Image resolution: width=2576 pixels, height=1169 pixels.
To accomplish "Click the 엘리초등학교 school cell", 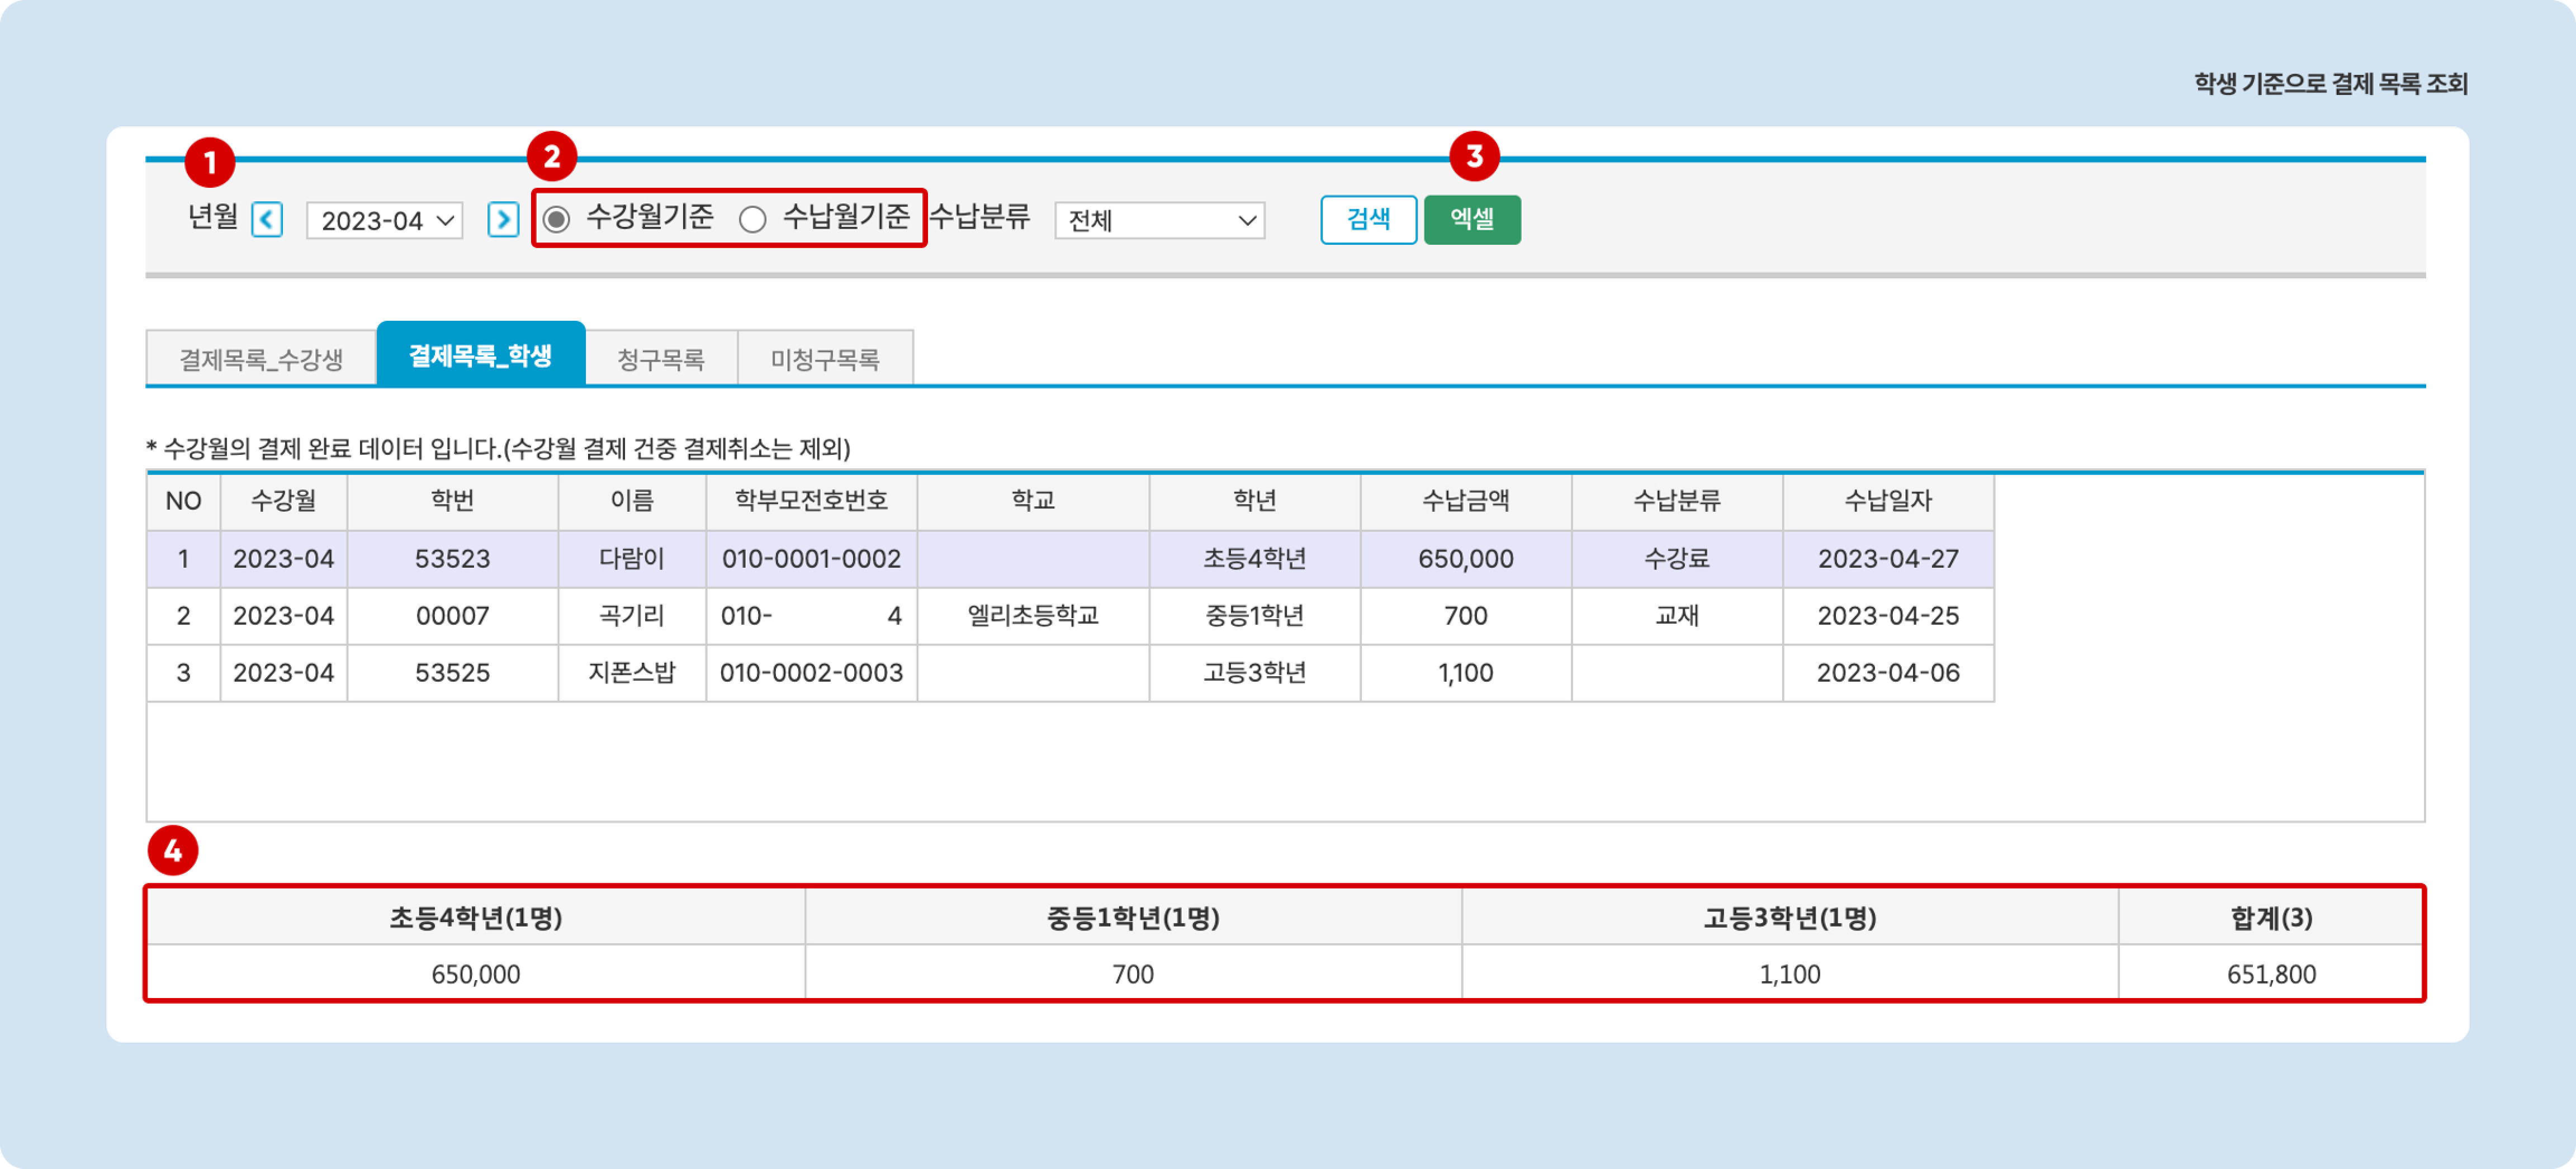I will (1033, 616).
